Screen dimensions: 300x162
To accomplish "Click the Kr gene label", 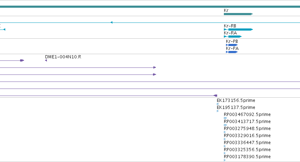I will pyautogui.click(x=226, y=11).
